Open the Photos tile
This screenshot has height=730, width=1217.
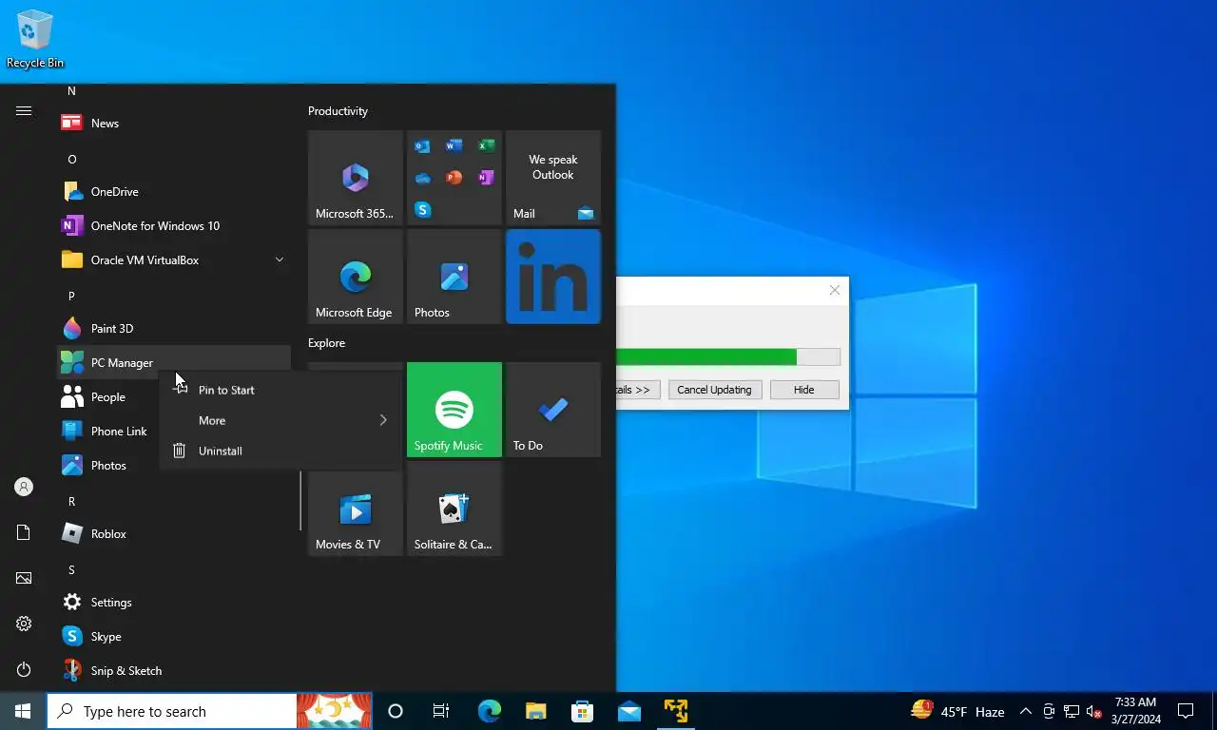(454, 277)
